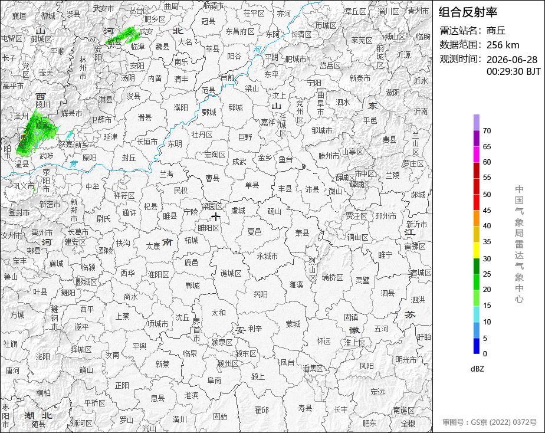Screen dimensions: 545x433
Task: Click the 砀山 county label
Action: [x=274, y=211]
